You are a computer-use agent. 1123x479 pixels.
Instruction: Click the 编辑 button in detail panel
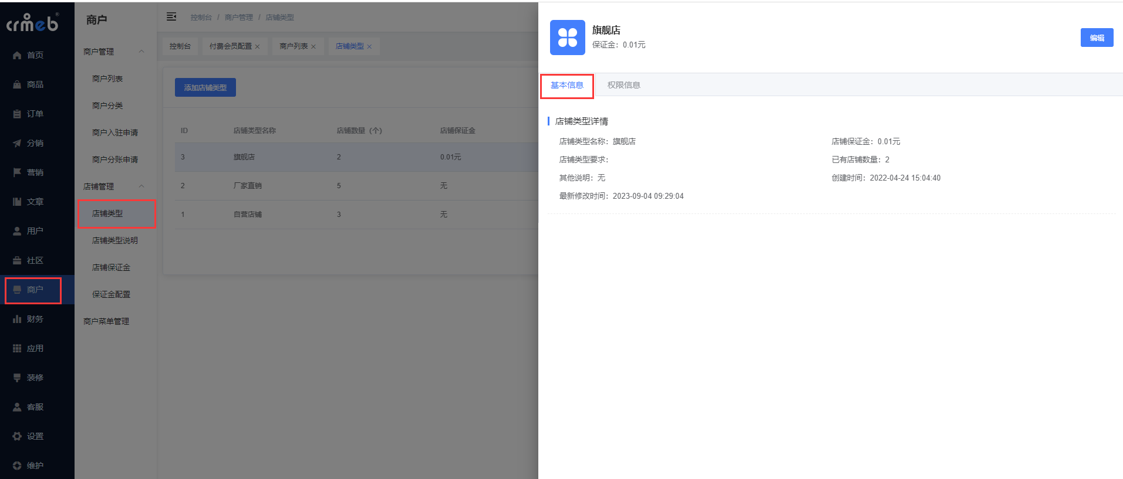[x=1097, y=38]
